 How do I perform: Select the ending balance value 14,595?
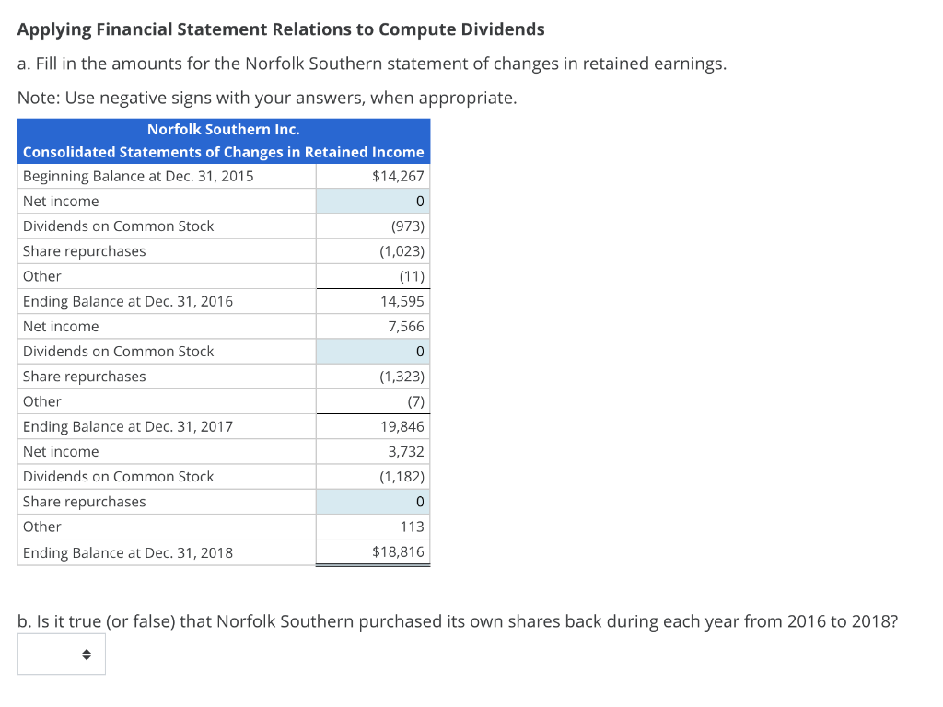tap(402, 301)
